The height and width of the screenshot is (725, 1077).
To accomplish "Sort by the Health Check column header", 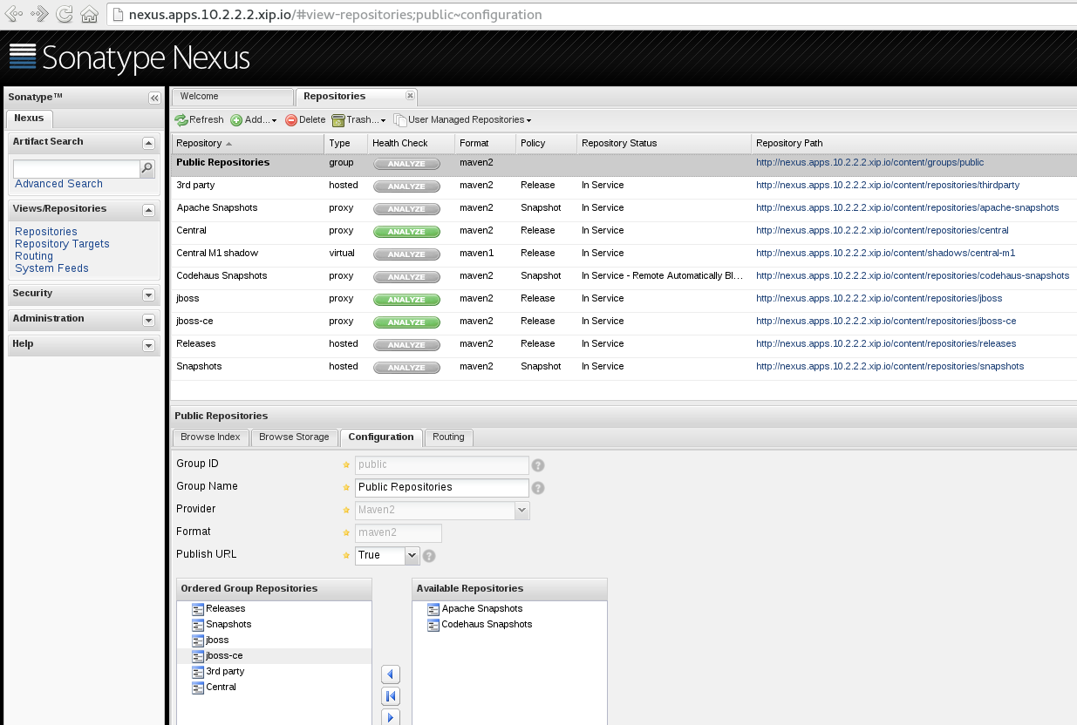I will click(x=411, y=144).
